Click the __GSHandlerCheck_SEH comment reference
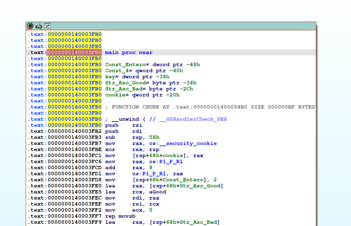This screenshot has height=226, width=351. (x=193, y=119)
